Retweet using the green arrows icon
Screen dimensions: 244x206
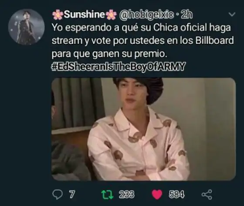[x=107, y=195]
